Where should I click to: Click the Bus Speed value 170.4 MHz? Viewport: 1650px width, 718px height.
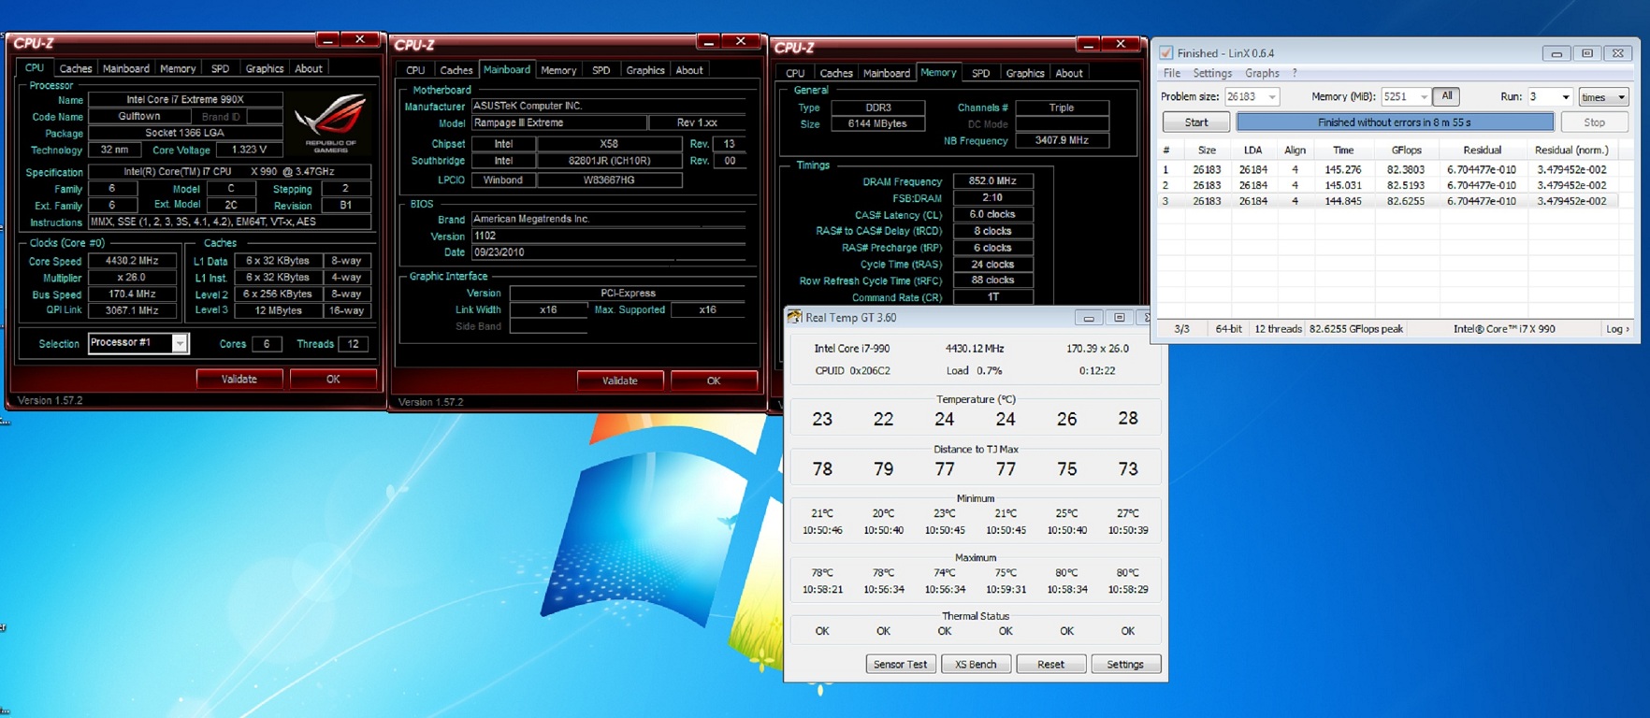pos(132,294)
